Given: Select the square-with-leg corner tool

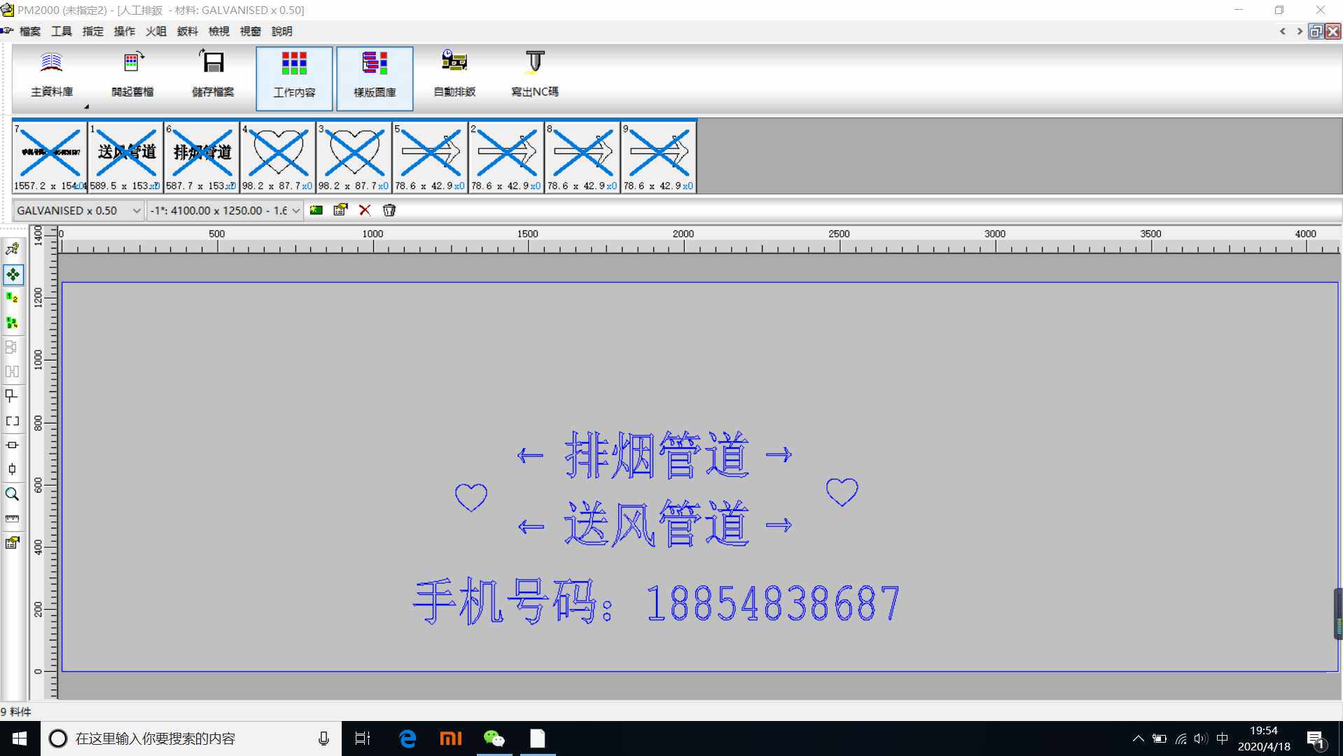Looking at the screenshot, I should pos(13,396).
